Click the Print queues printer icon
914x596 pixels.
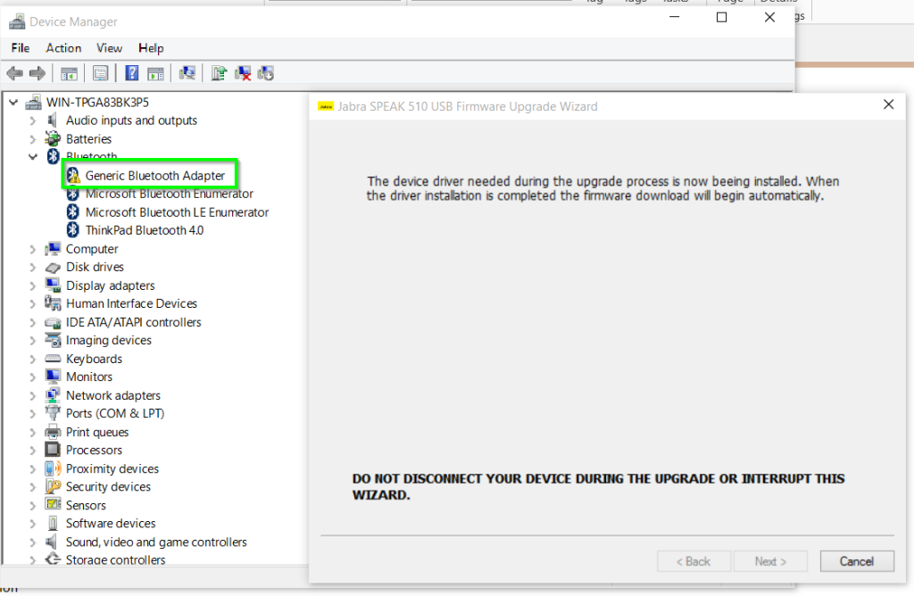(53, 432)
